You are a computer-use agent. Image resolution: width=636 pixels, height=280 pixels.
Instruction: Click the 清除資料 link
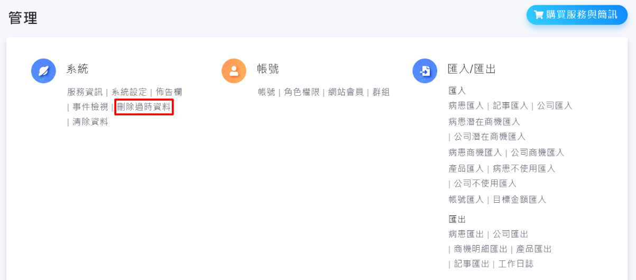pyautogui.click(x=90, y=122)
